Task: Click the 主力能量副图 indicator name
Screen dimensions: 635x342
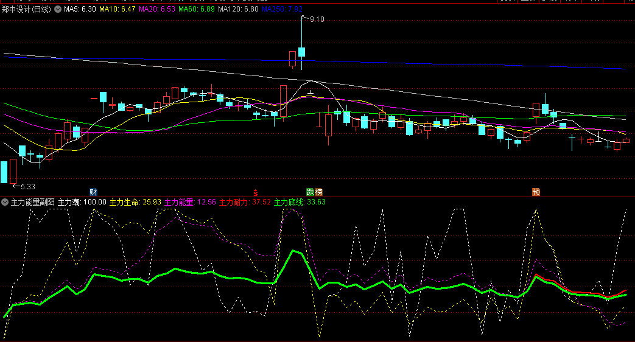Action: tap(32, 202)
